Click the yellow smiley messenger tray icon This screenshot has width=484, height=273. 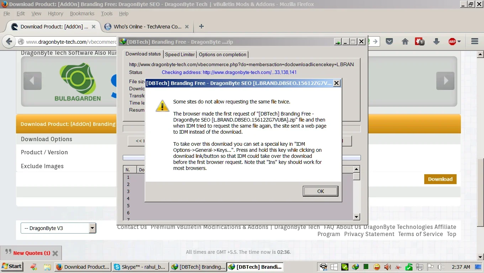click(377, 267)
